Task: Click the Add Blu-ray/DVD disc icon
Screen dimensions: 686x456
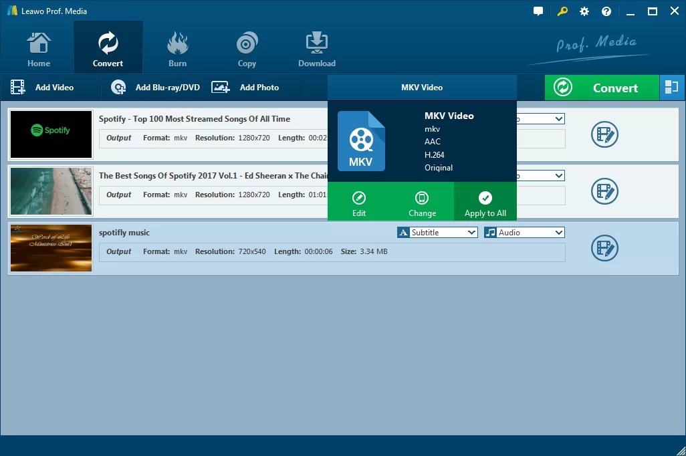Action: coord(118,87)
